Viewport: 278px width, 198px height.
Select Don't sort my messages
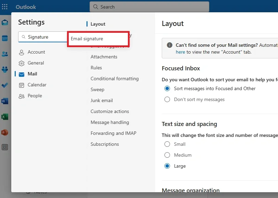tap(167, 99)
